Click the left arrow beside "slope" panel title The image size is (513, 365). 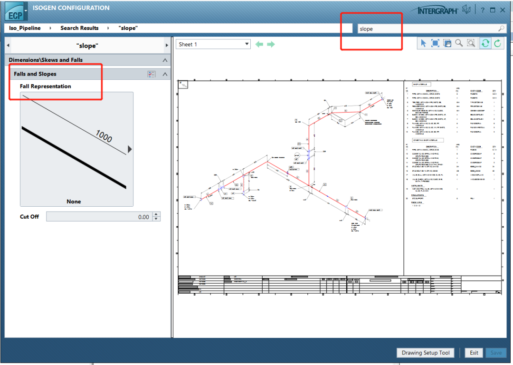point(8,46)
